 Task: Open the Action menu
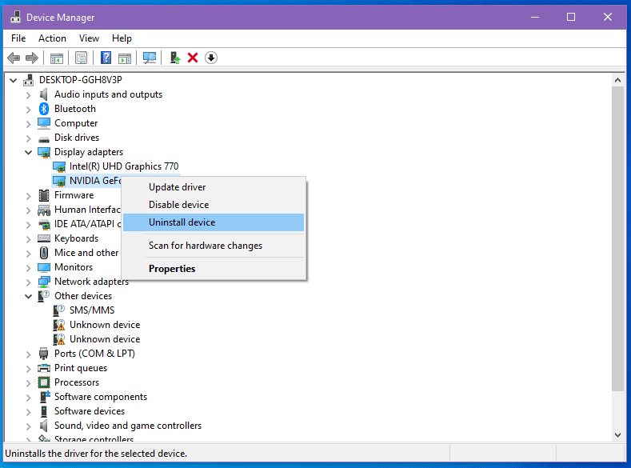pos(52,38)
